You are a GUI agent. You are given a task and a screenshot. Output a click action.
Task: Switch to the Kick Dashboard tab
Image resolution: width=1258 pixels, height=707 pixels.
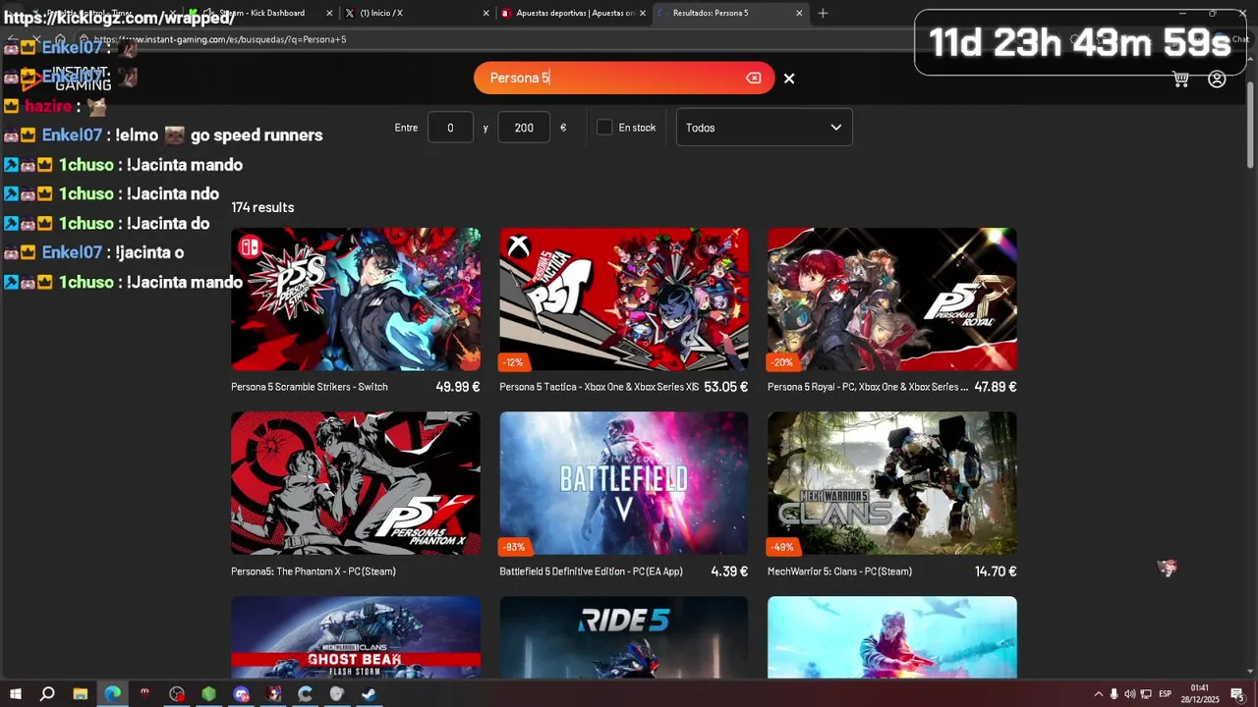260,13
